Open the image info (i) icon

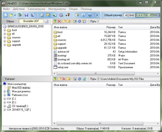point(83,15)
